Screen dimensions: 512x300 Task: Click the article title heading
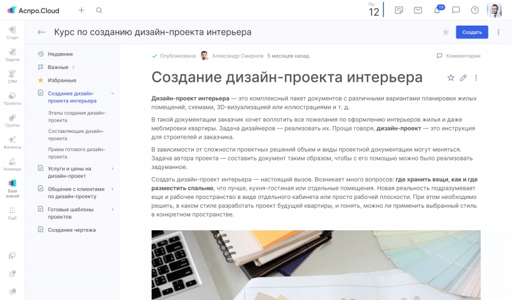point(287,77)
